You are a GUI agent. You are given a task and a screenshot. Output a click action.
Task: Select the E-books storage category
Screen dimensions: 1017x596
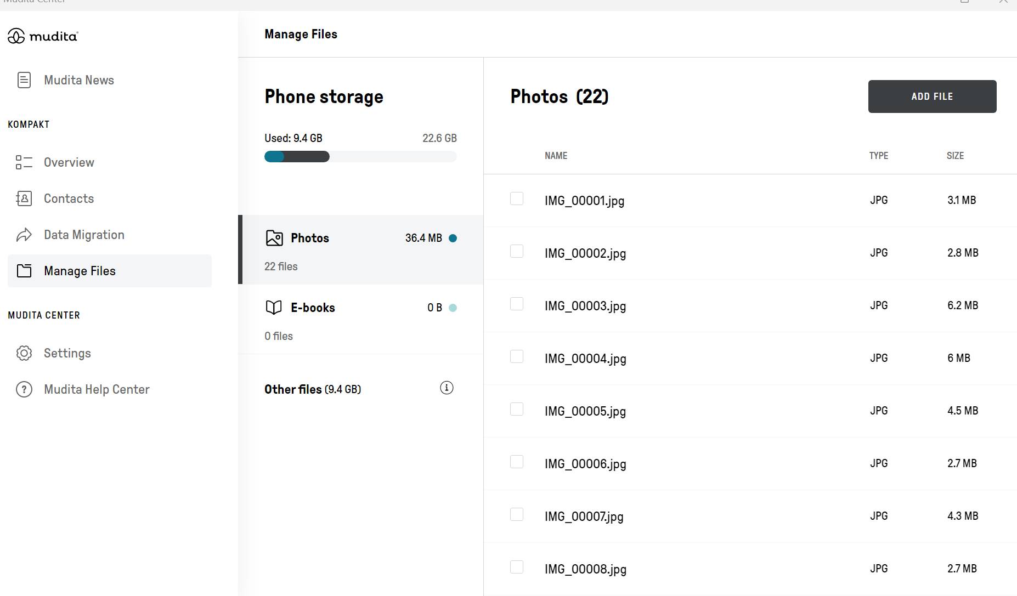[x=361, y=319]
